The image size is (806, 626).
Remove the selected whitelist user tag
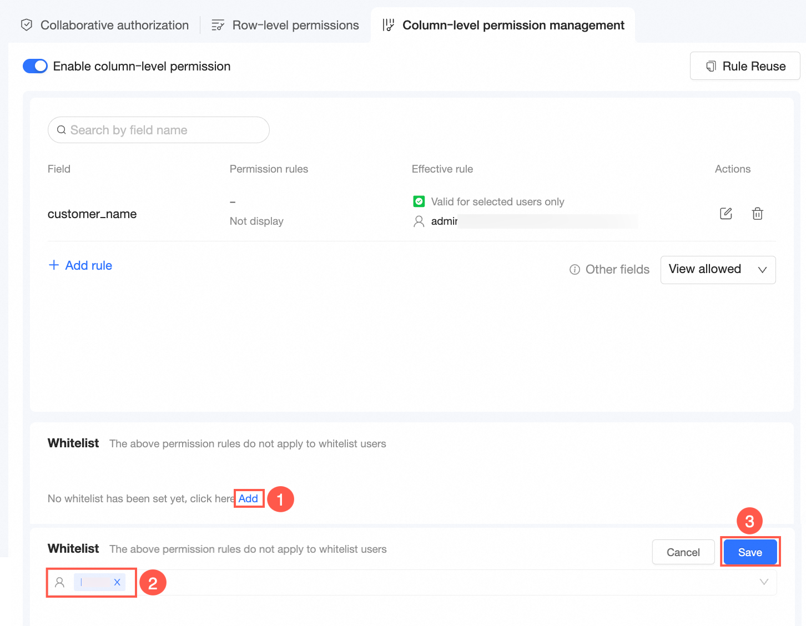117,582
